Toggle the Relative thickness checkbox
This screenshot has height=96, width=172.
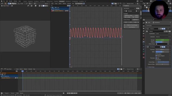[156, 60]
